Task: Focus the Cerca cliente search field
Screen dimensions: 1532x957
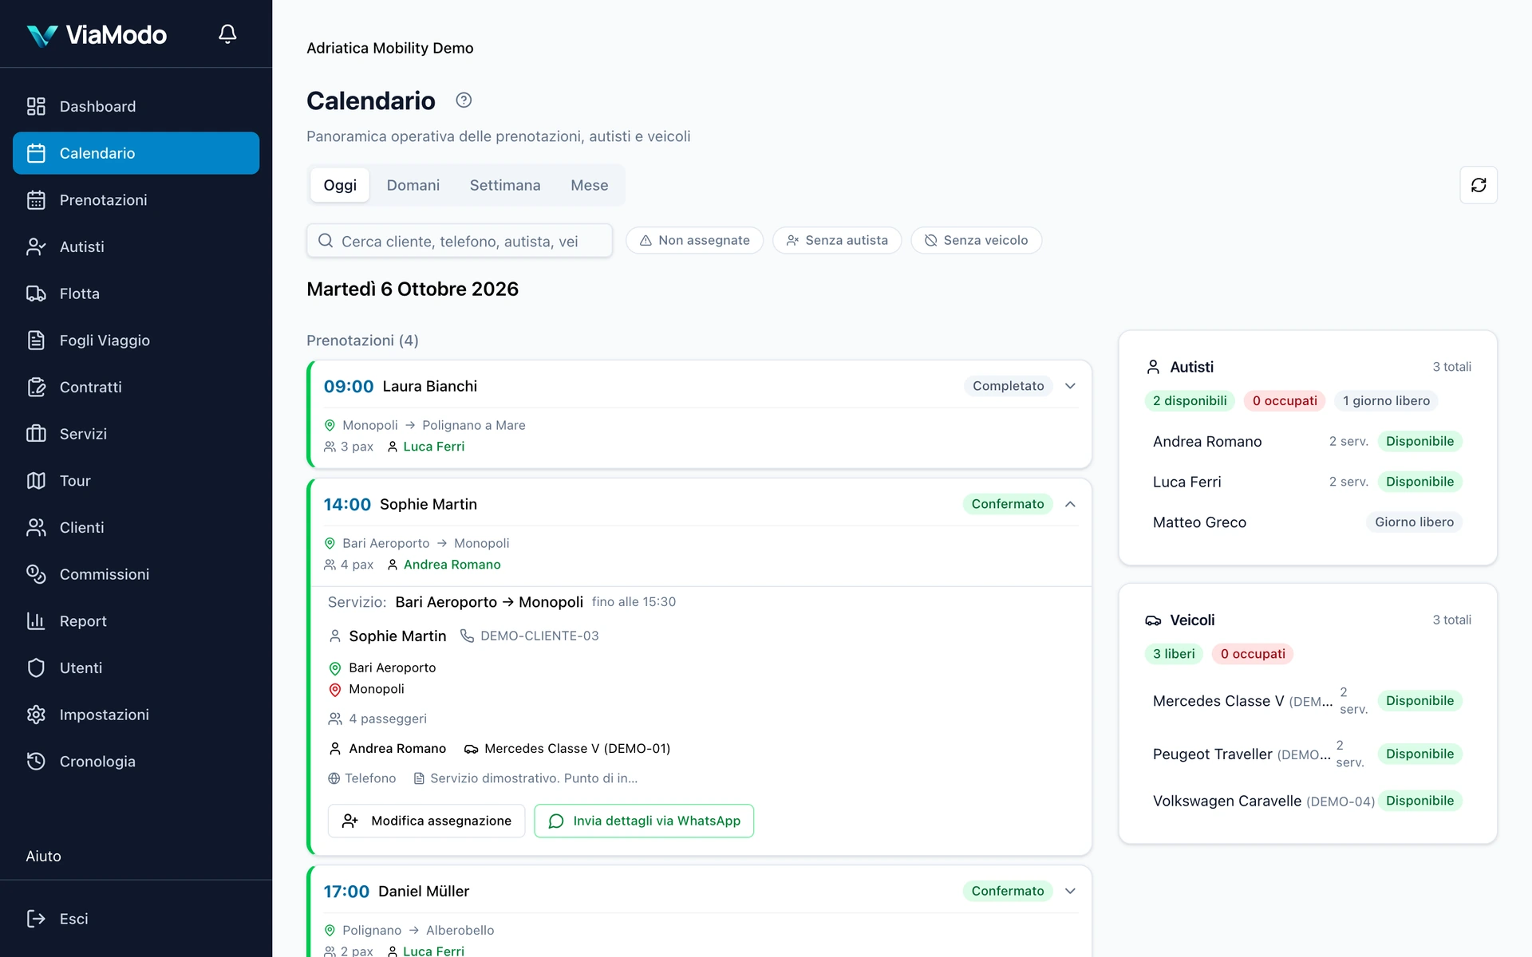Action: 460,241
